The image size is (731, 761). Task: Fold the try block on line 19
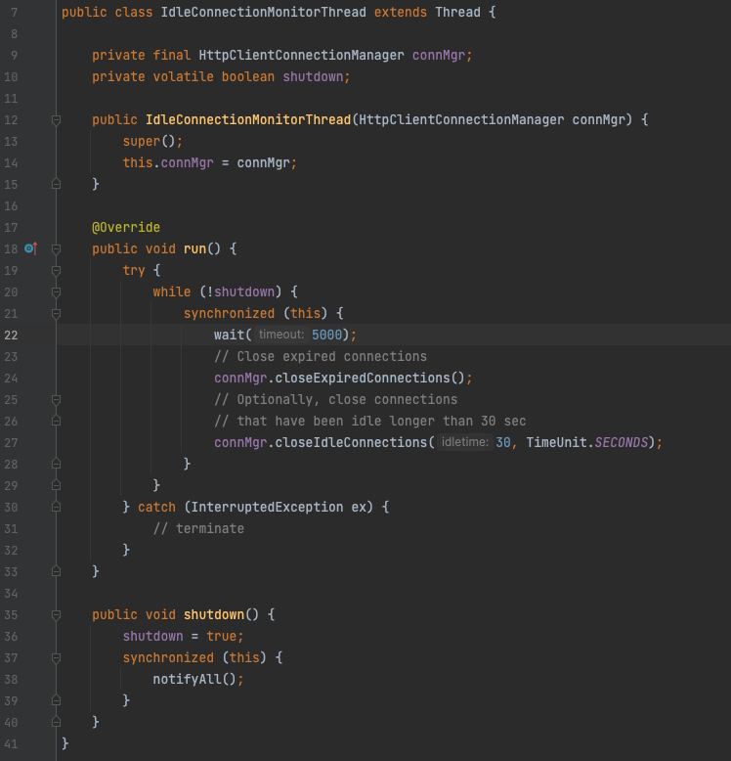coord(57,270)
